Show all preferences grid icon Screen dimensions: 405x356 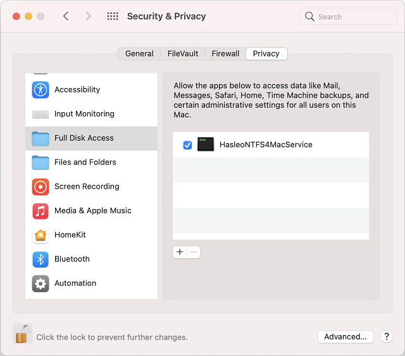pos(113,16)
